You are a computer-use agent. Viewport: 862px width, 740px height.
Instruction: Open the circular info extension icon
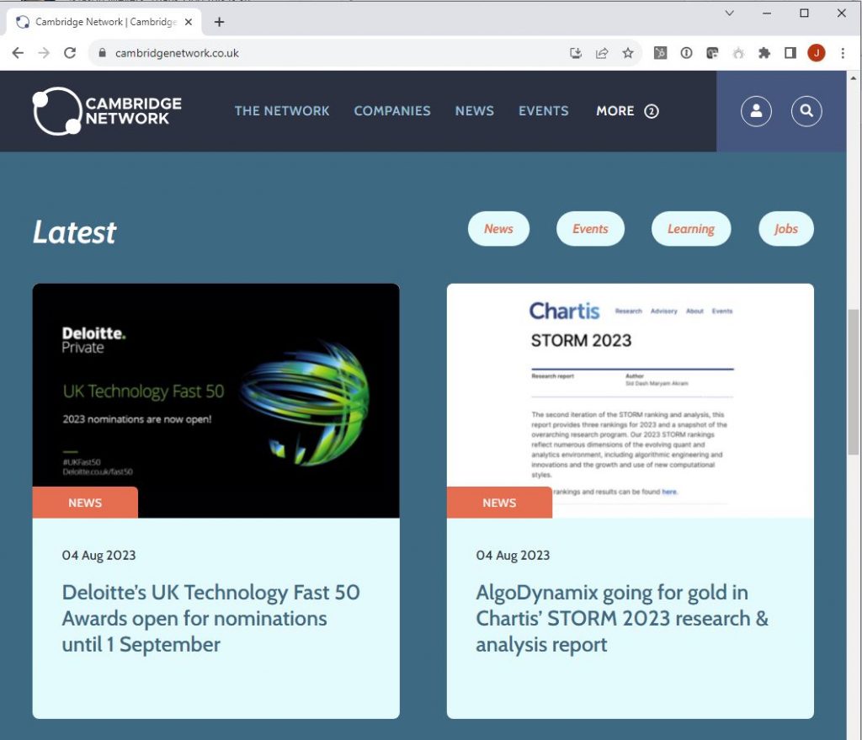686,53
